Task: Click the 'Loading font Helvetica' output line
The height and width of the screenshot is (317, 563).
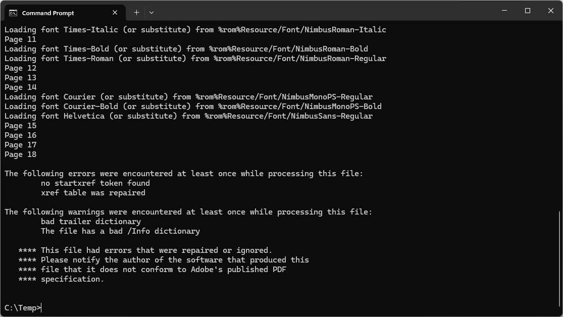Action: coord(187,116)
